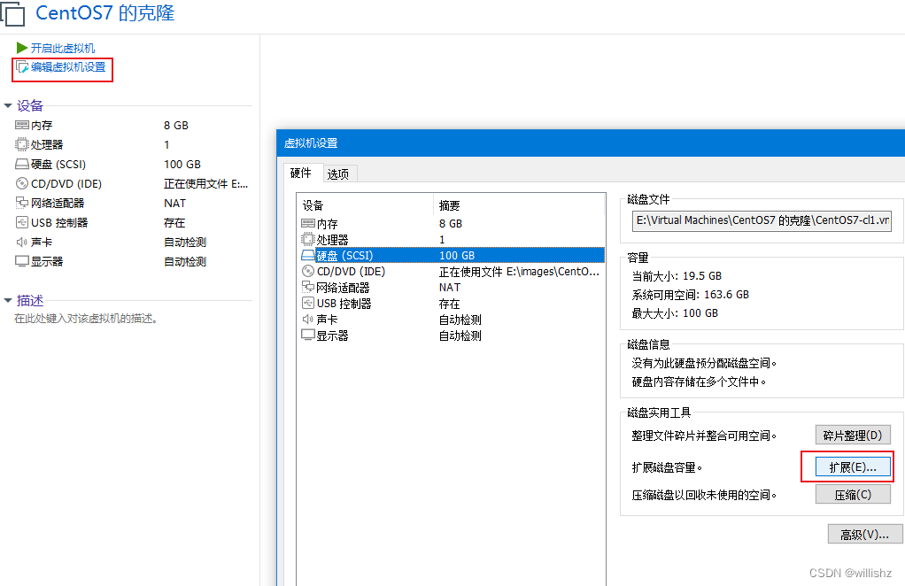Click the 压缩(C) compress button

pyautogui.click(x=853, y=493)
